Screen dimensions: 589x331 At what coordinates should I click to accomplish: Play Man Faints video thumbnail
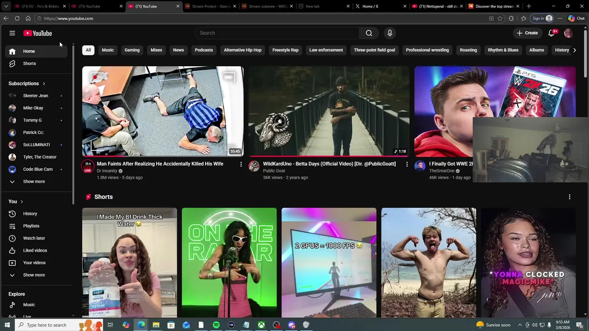[163, 112]
